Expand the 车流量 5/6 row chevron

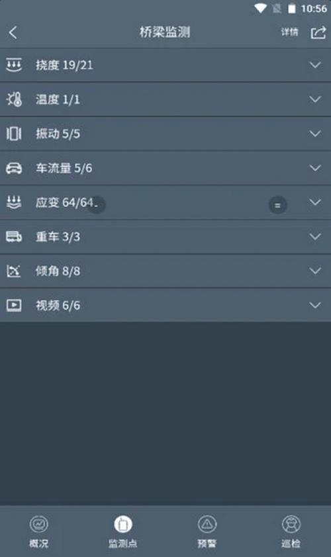click(315, 168)
